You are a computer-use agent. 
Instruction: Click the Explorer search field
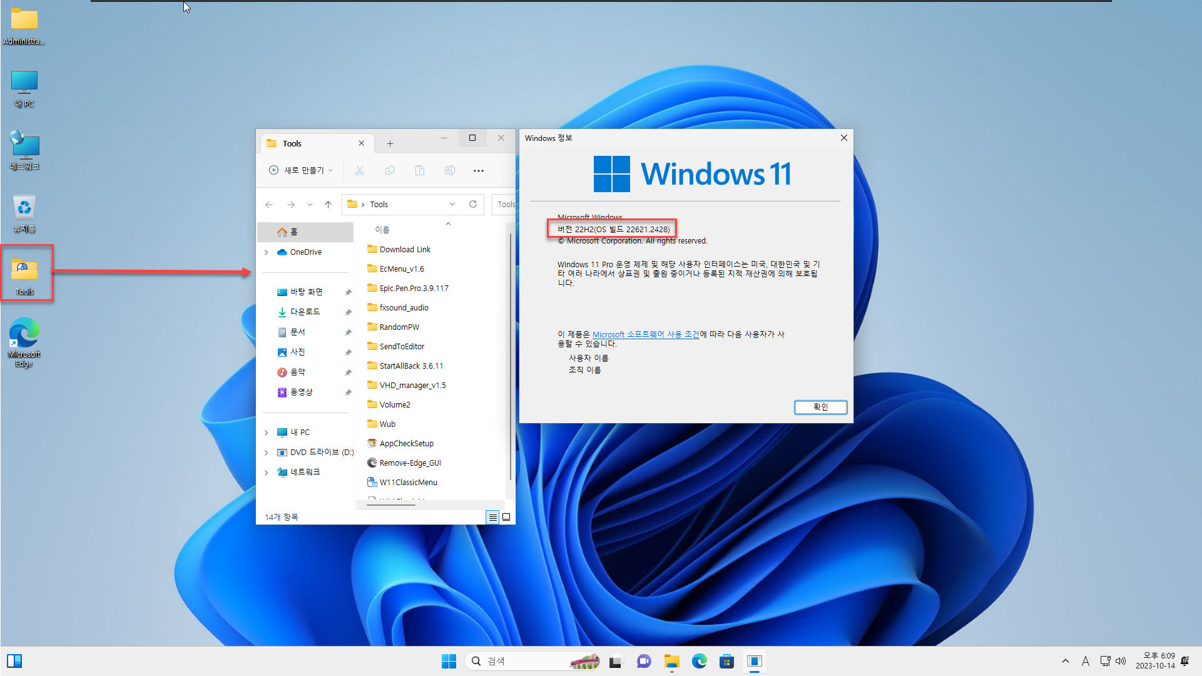[x=504, y=205]
